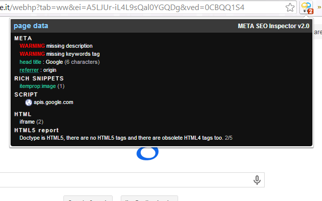Click the missing description warning

pyautogui.click(x=56, y=46)
